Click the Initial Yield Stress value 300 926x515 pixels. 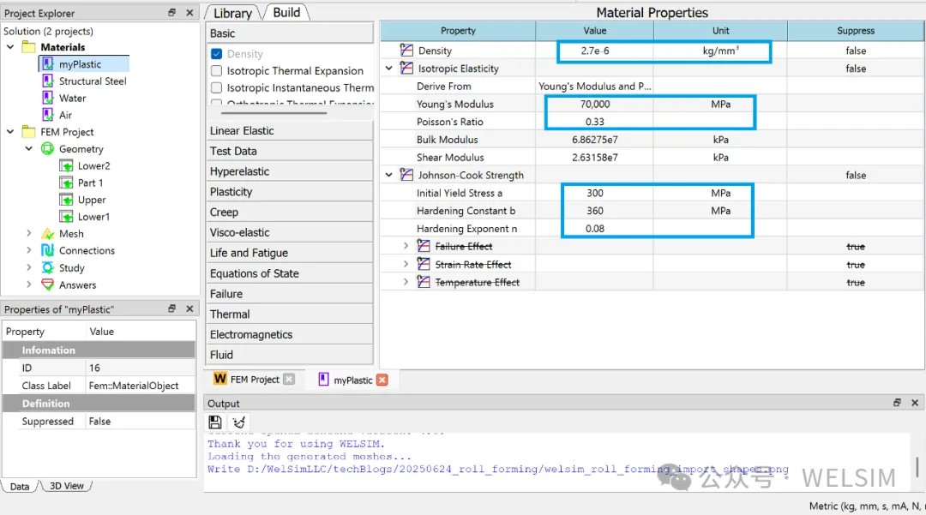tap(595, 193)
